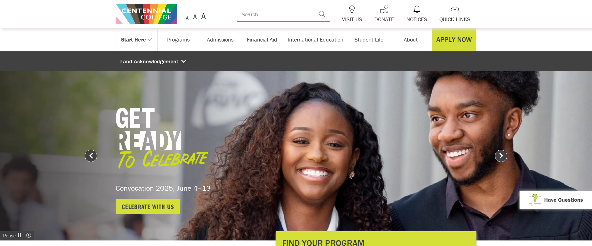This screenshot has width=592, height=246.
Task: Click the Apply Now button
Action: click(454, 40)
